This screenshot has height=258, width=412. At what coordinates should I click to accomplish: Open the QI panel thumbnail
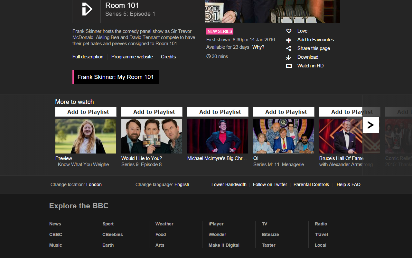[x=284, y=136]
